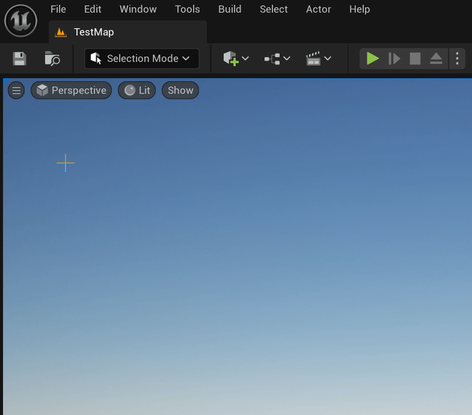The image size is (472, 415).
Task: Click the Eject from player icon
Action: (436, 58)
